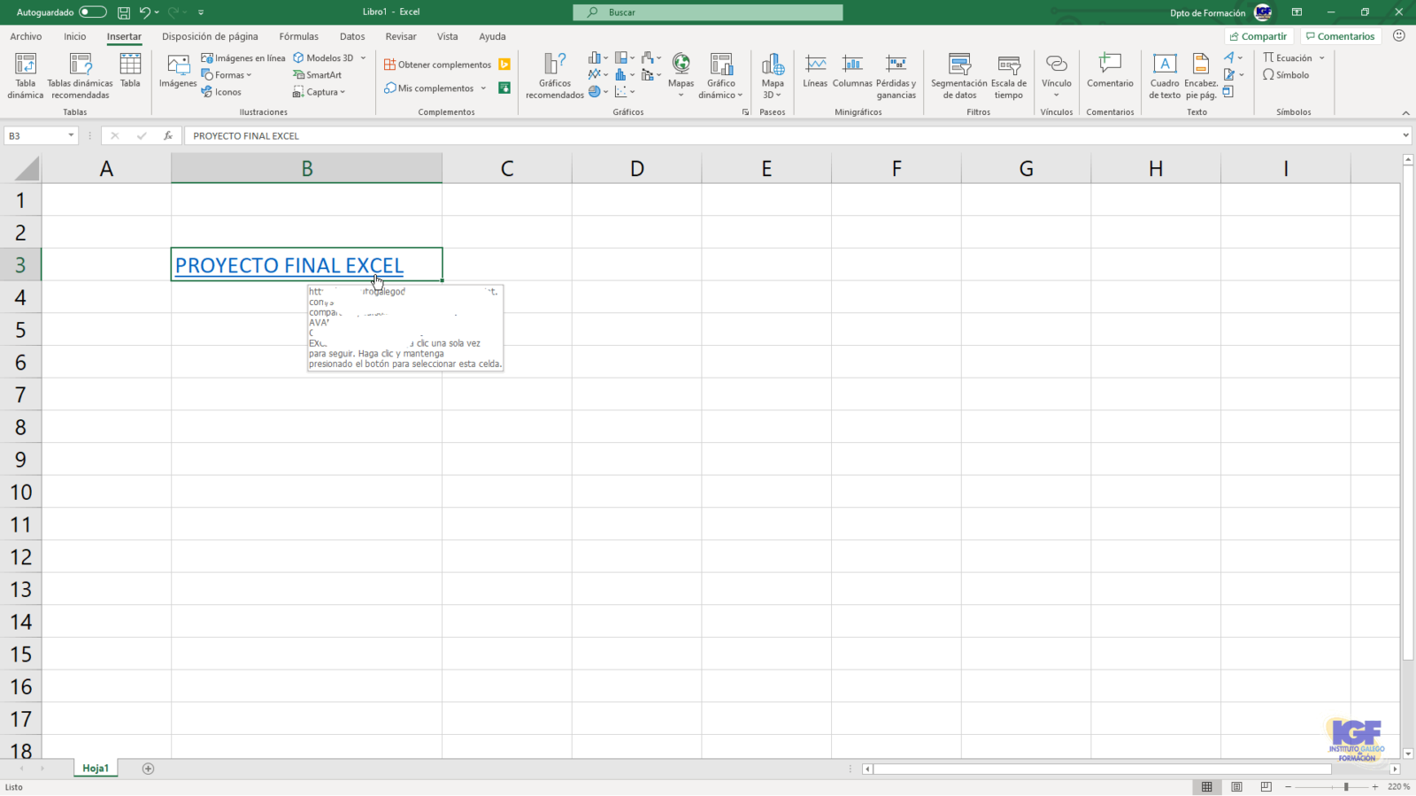
Task: Follow the PROYECTO FINAL EXCEL hyperlink
Action: click(x=289, y=265)
